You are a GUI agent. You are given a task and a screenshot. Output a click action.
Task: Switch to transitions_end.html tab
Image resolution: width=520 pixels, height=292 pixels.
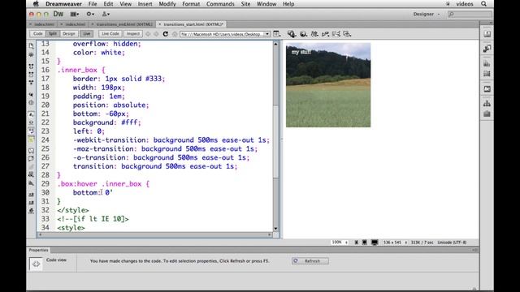click(124, 24)
